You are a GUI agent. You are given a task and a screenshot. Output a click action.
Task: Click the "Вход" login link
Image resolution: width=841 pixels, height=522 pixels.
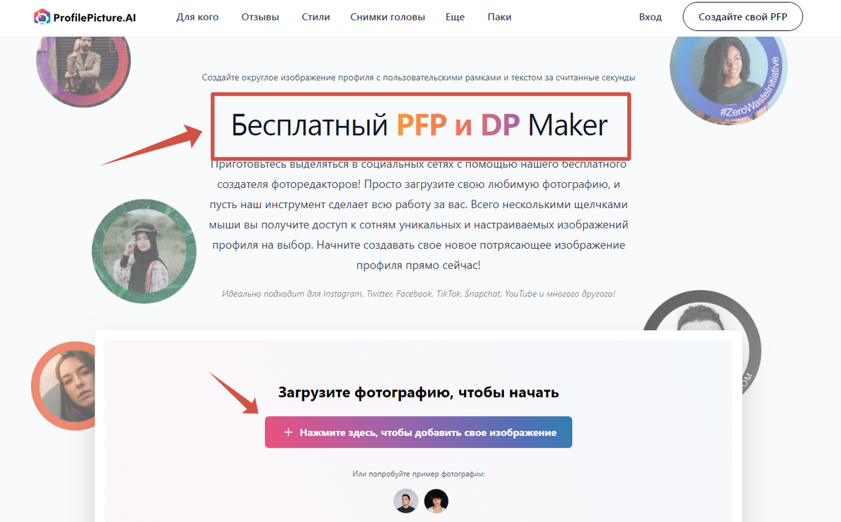click(650, 17)
